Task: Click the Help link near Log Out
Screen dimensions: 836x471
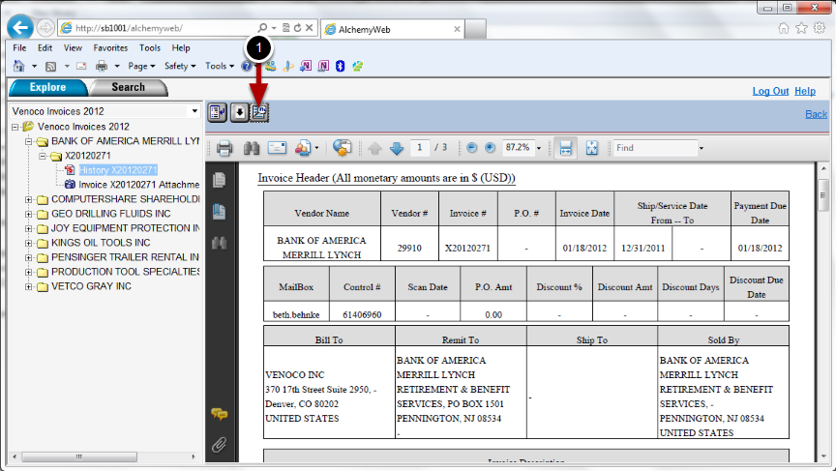Action: [x=805, y=91]
